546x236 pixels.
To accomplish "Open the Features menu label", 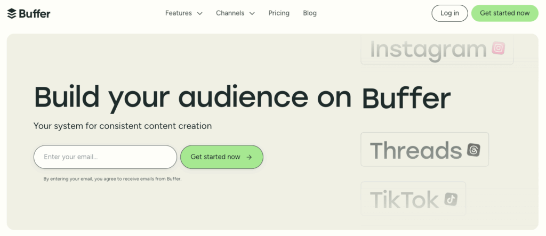I will coord(179,13).
